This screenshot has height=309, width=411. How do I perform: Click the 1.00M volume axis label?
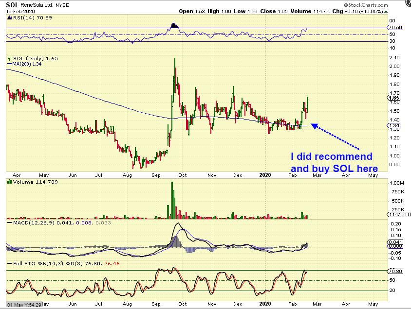pyautogui.click(x=397, y=183)
